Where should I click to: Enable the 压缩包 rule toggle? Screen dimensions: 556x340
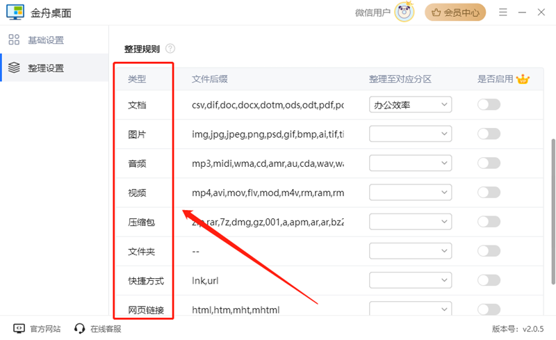pyautogui.click(x=489, y=222)
